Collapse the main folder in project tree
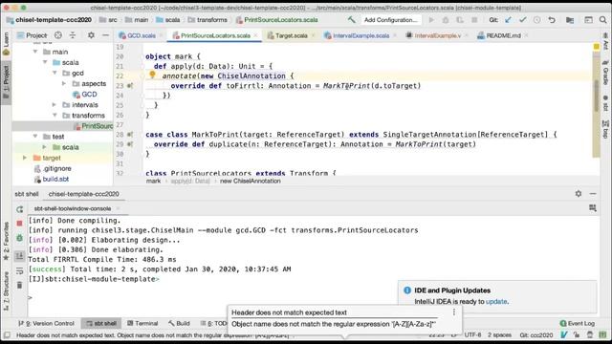This screenshot has height=344, width=612. click(35, 52)
